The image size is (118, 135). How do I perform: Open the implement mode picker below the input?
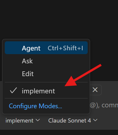pyautogui.click(x=23, y=120)
